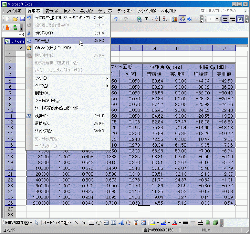This screenshot has height=234, width=250.
Task: Toggle the Merge and Center button
Action: point(240,19)
